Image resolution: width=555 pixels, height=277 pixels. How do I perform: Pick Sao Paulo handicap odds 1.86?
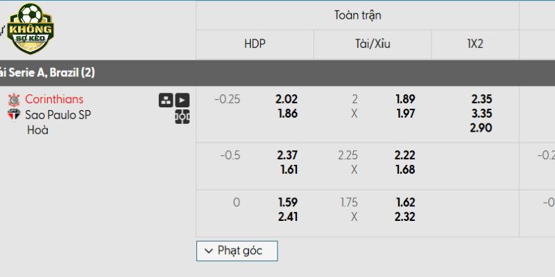[287, 114]
